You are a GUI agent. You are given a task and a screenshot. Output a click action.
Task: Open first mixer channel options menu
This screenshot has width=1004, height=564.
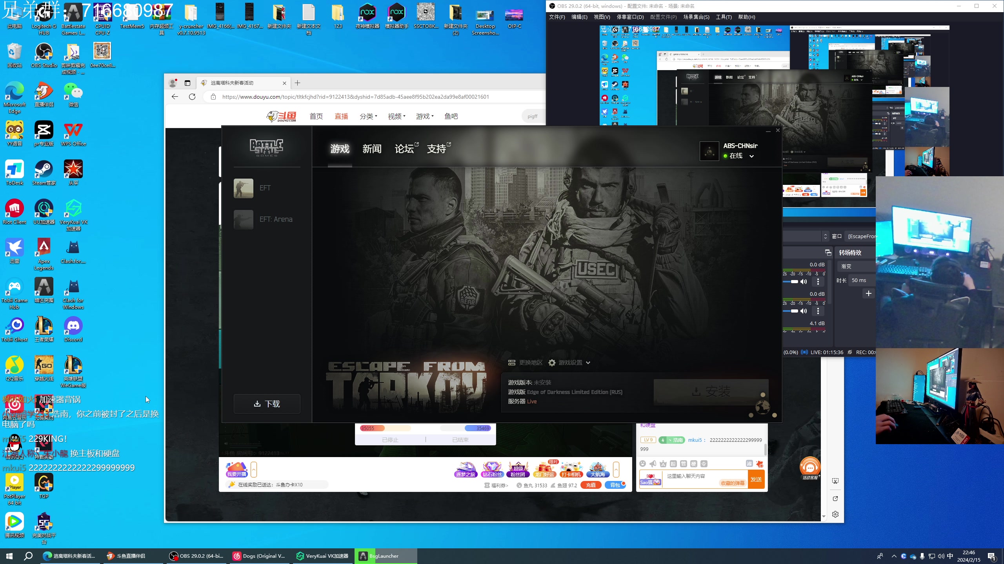(x=818, y=282)
